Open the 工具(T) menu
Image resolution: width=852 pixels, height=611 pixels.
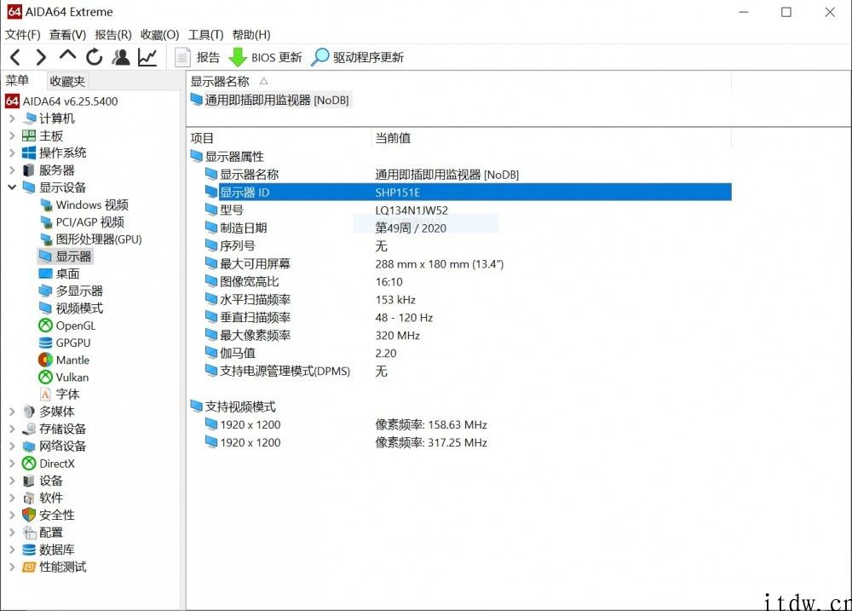(206, 35)
